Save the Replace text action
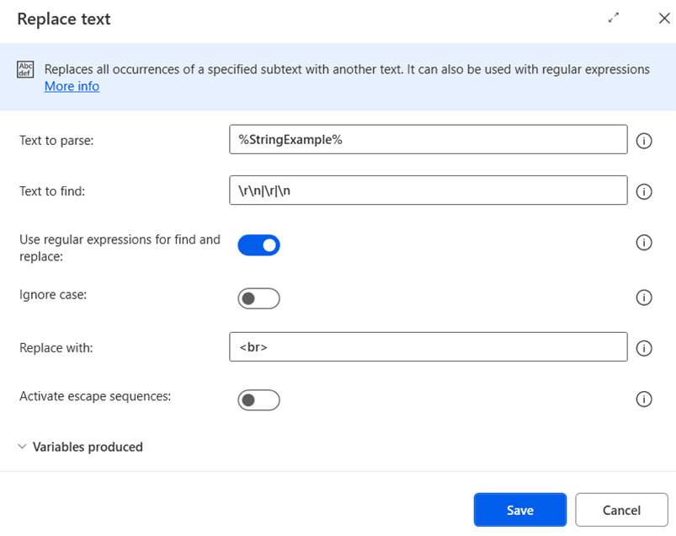The height and width of the screenshot is (536, 676). 519,510
